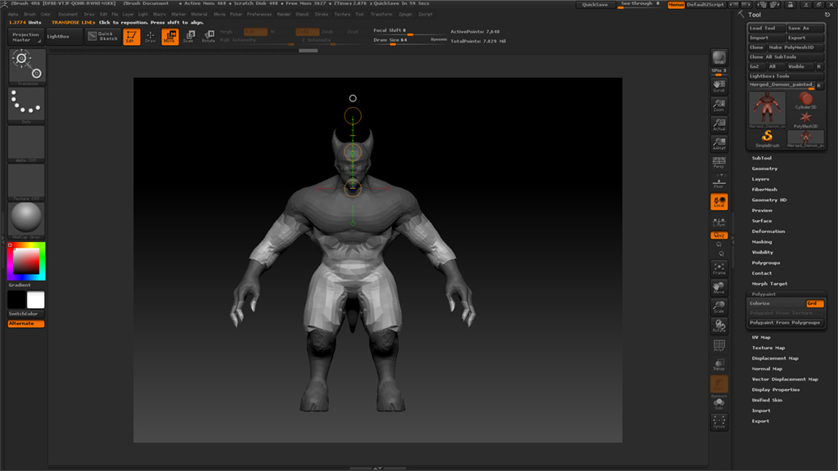Open the Preferences menu
The height and width of the screenshot is (471, 838).
tap(259, 14)
